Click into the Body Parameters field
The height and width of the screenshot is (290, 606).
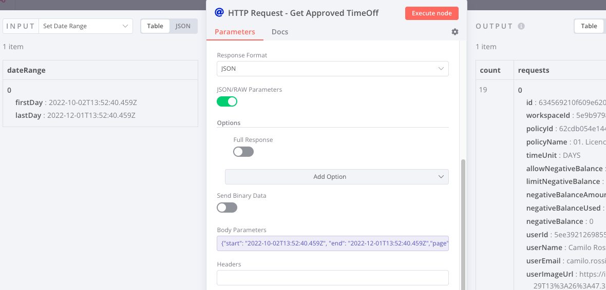click(333, 243)
